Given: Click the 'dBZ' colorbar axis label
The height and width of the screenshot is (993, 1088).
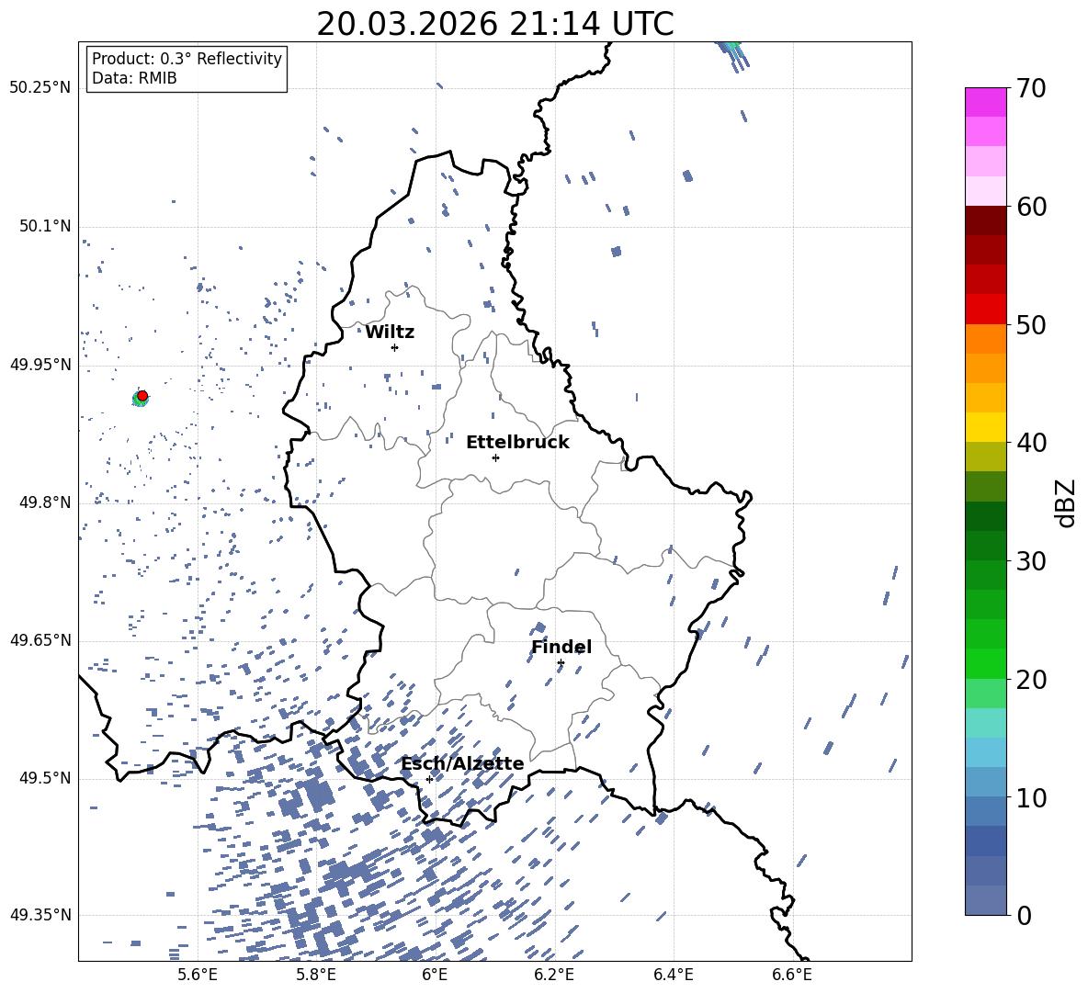Looking at the screenshot, I should pyautogui.click(x=1067, y=502).
